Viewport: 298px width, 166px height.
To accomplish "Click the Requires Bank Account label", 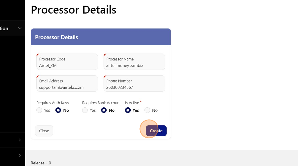I will pos(101,103).
